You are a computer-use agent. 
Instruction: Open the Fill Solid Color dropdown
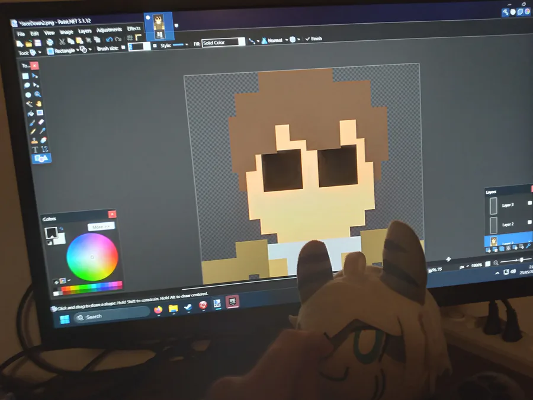223,43
